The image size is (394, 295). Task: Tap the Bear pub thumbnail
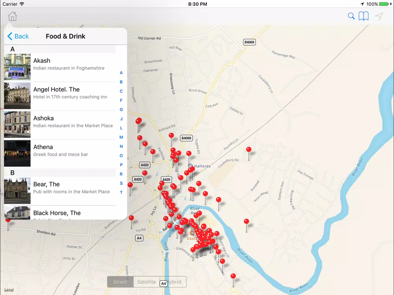[x=17, y=191]
